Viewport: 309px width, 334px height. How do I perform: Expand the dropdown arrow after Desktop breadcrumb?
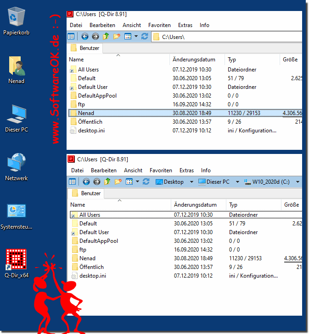pos(191,182)
